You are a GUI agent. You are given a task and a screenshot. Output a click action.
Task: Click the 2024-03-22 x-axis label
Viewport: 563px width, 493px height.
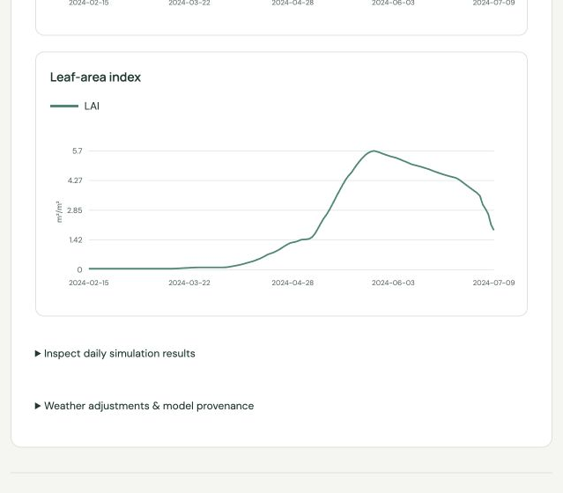click(x=189, y=283)
